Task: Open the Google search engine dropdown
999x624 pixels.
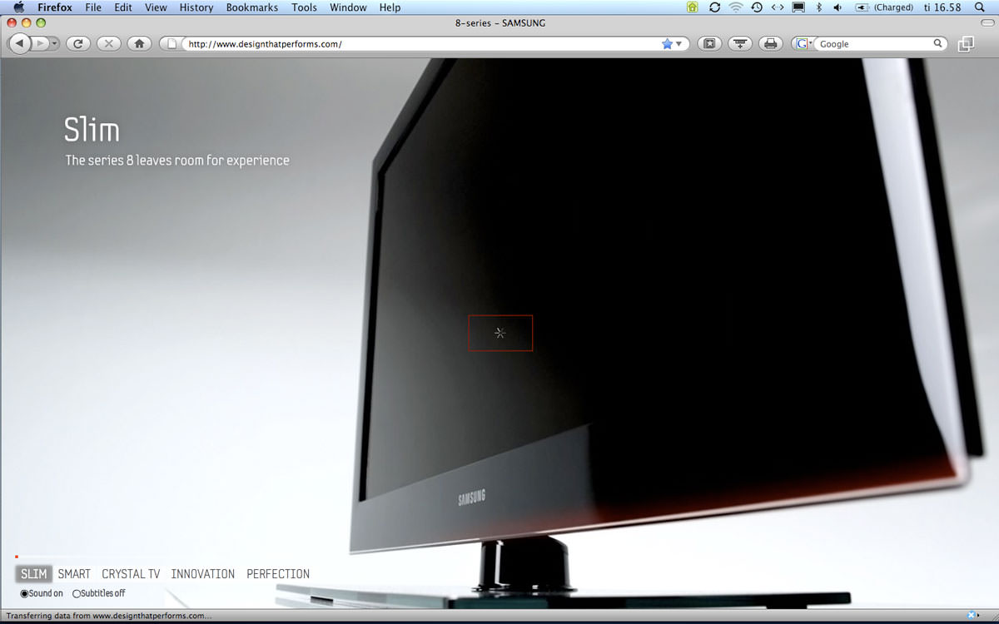Action: 803,44
